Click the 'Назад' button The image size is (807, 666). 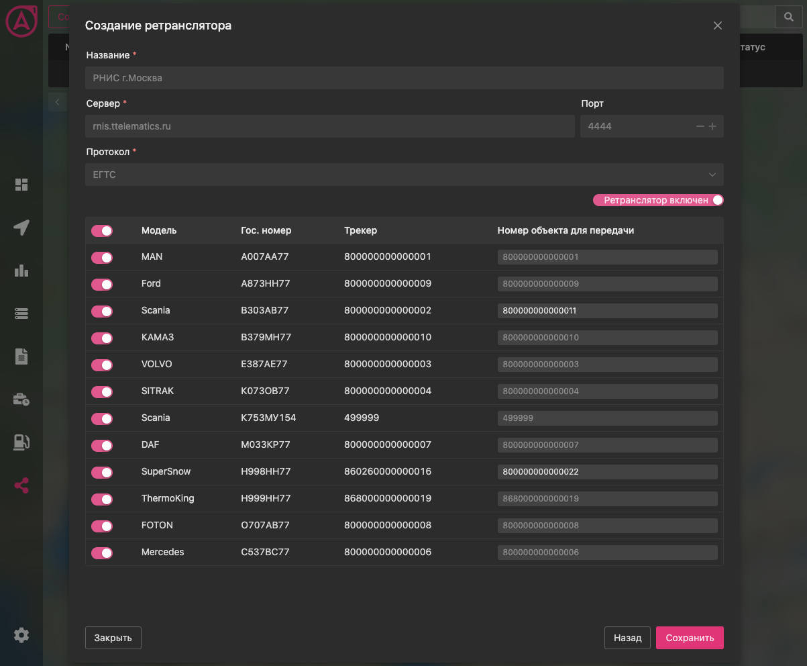click(627, 638)
